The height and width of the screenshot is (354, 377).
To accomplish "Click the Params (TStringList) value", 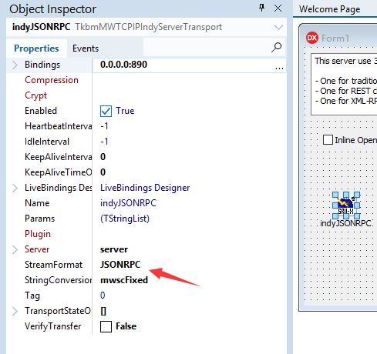I will pyautogui.click(x=125, y=219).
